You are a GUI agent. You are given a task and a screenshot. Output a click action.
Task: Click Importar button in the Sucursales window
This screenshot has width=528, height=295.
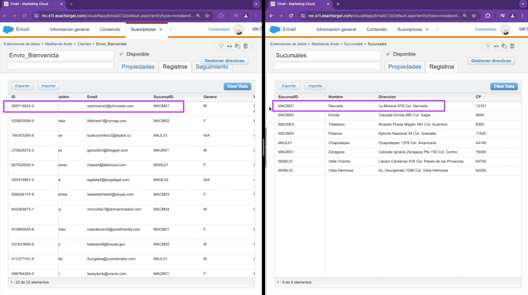[315, 86]
